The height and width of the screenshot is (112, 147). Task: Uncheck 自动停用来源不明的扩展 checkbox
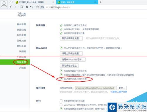click(x=61, y=79)
